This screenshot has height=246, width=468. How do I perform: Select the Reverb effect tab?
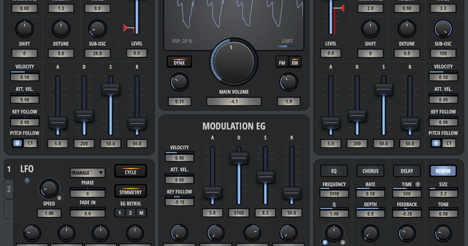point(442,171)
